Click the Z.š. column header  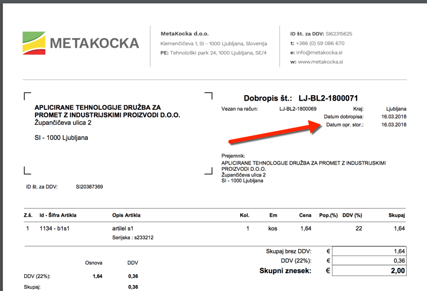28,215
